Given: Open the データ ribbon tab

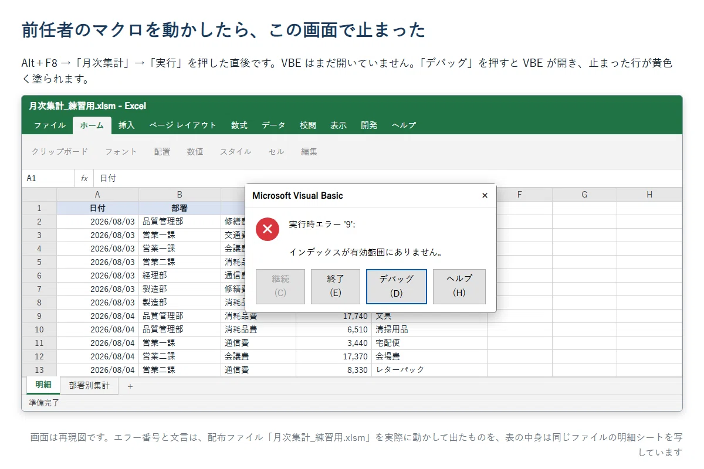Looking at the screenshot, I should pyautogui.click(x=273, y=125).
